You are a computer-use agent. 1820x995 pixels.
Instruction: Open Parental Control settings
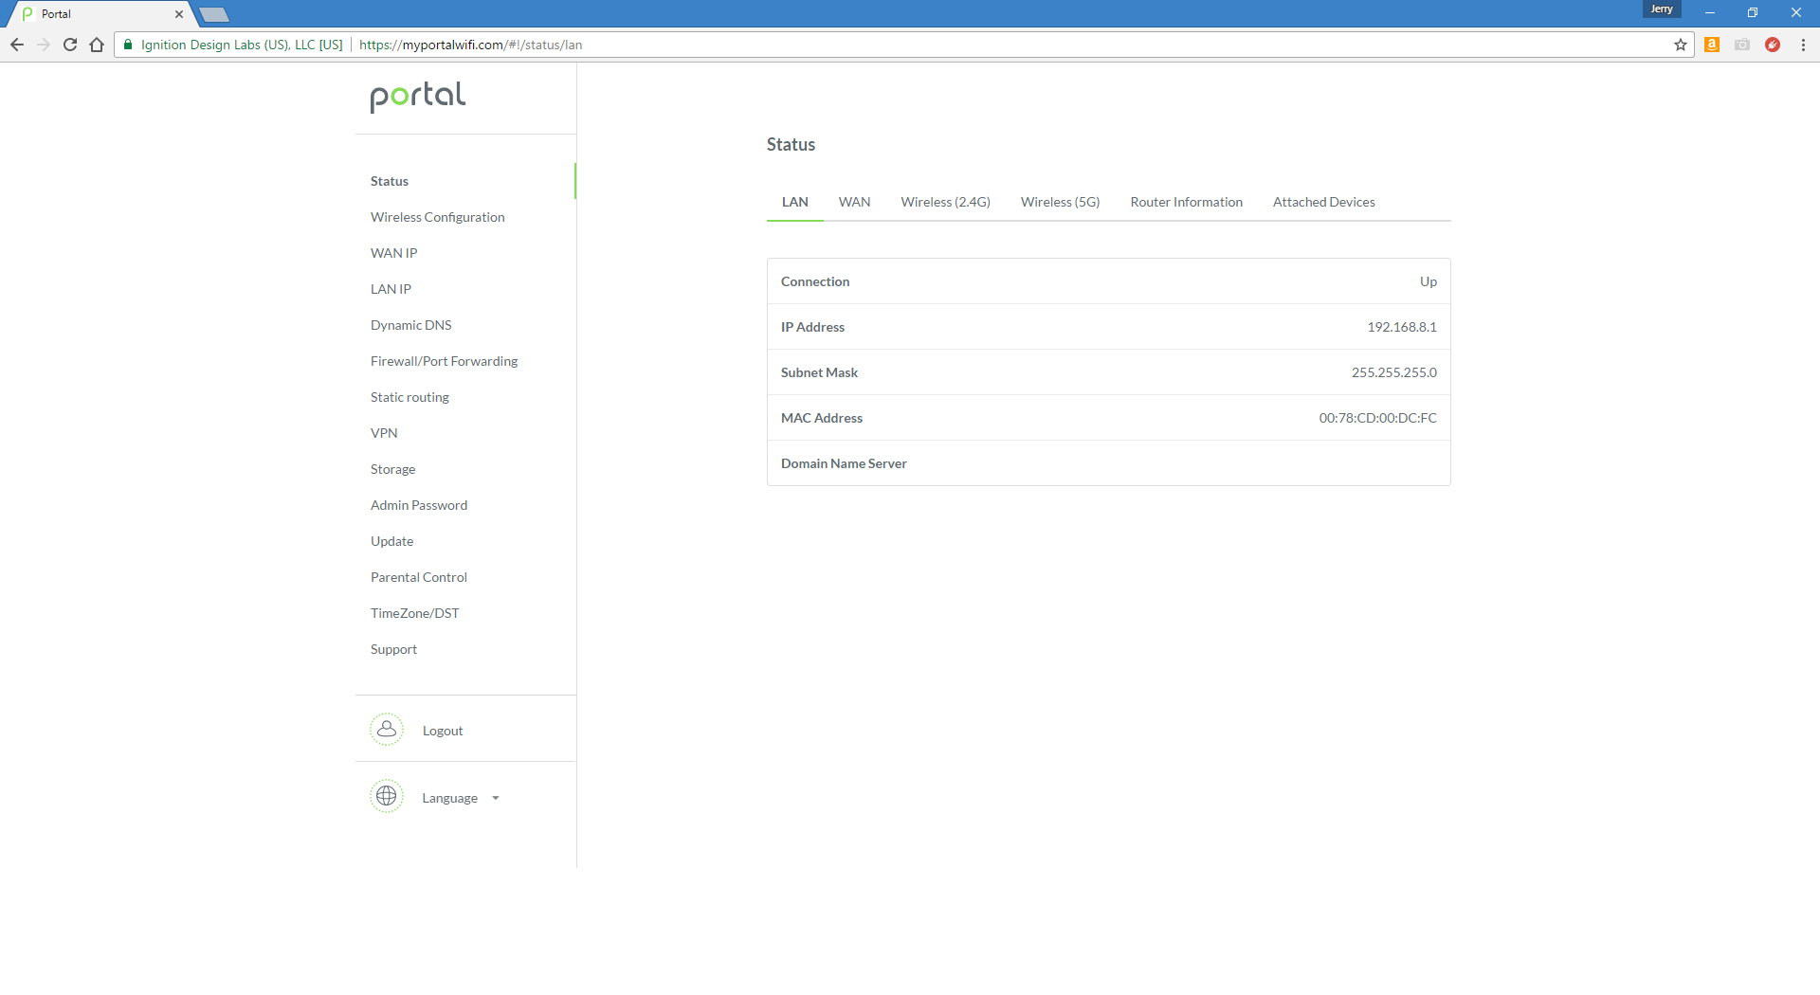tap(419, 577)
